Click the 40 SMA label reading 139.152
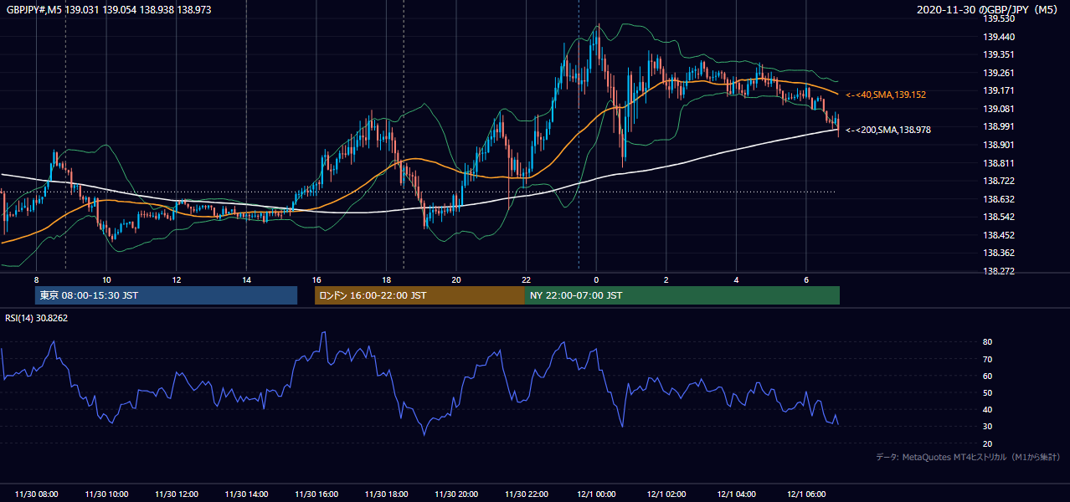Viewport: 1070px width, 502px height. coord(886,95)
